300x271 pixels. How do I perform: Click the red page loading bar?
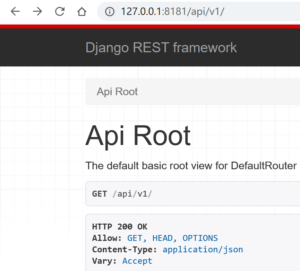point(150,26)
